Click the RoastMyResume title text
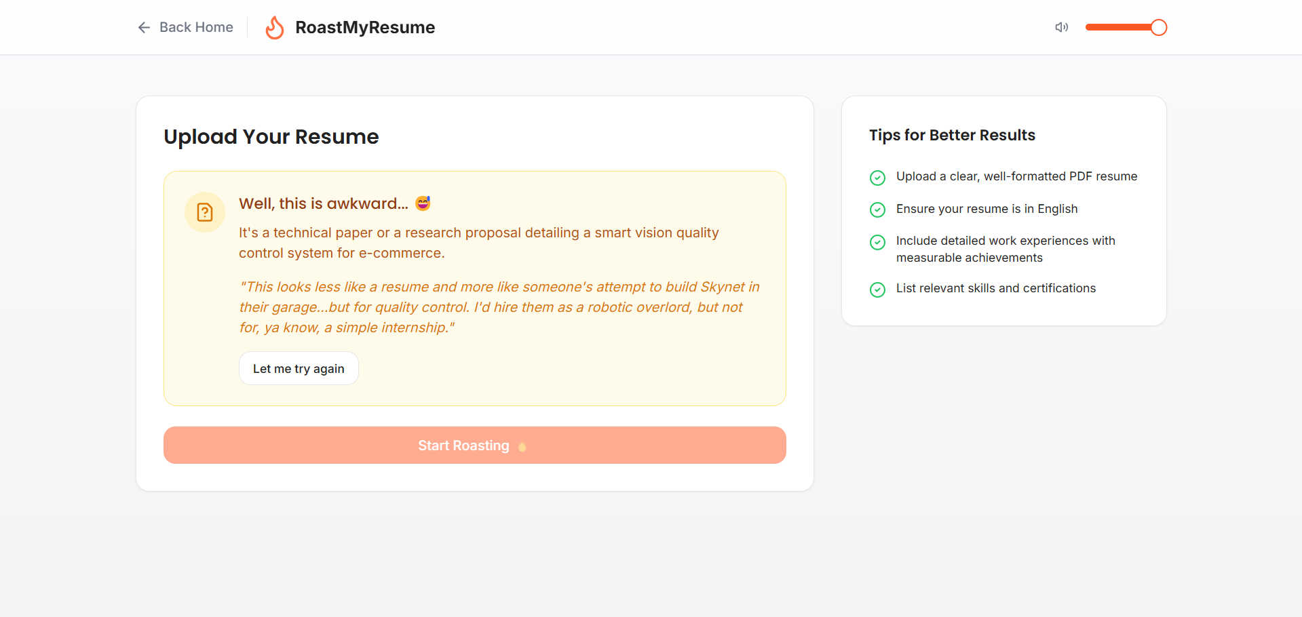This screenshot has height=617, width=1302. (x=365, y=27)
